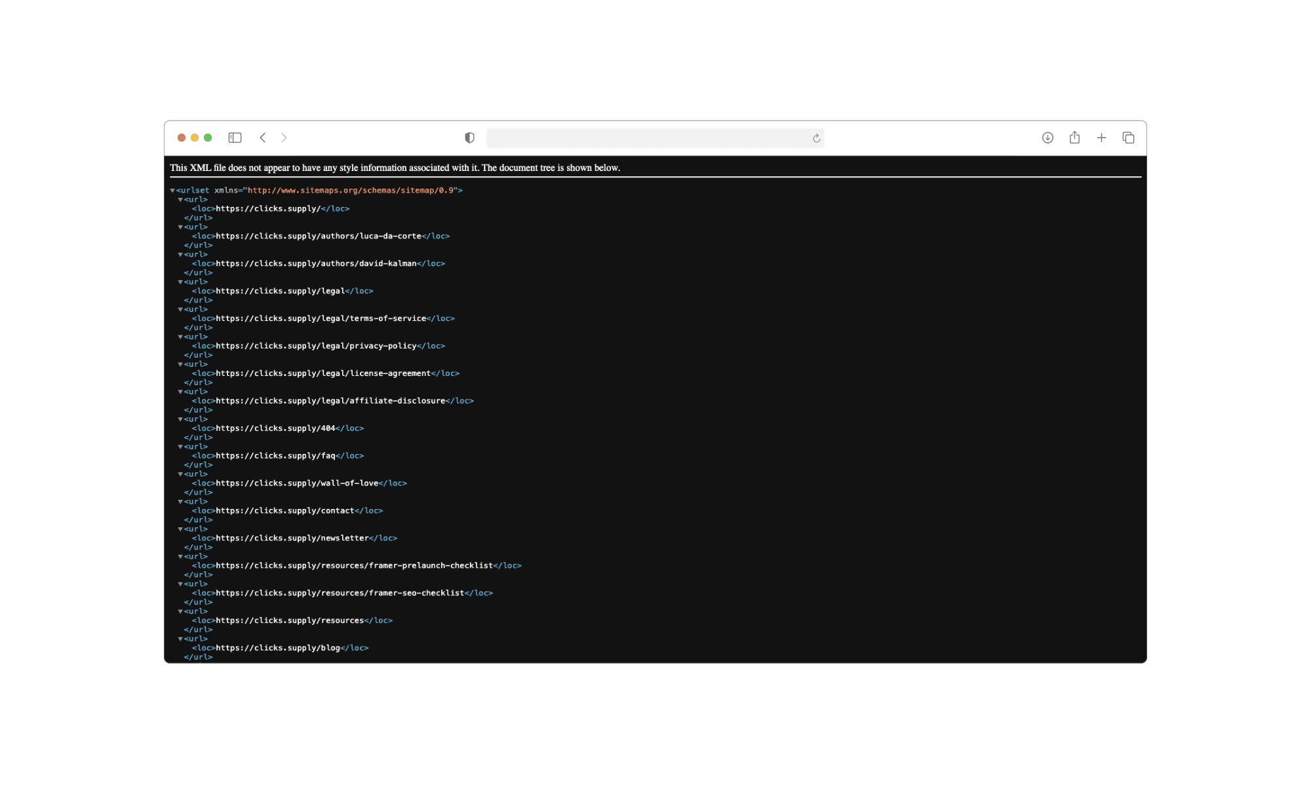
Task: Click the authors/luca-da-corte URL text
Action: tap(319, 236)
